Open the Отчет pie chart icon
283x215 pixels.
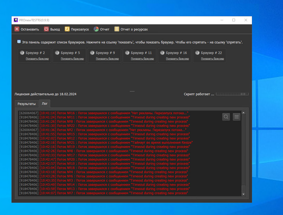(x=96, y=29)
